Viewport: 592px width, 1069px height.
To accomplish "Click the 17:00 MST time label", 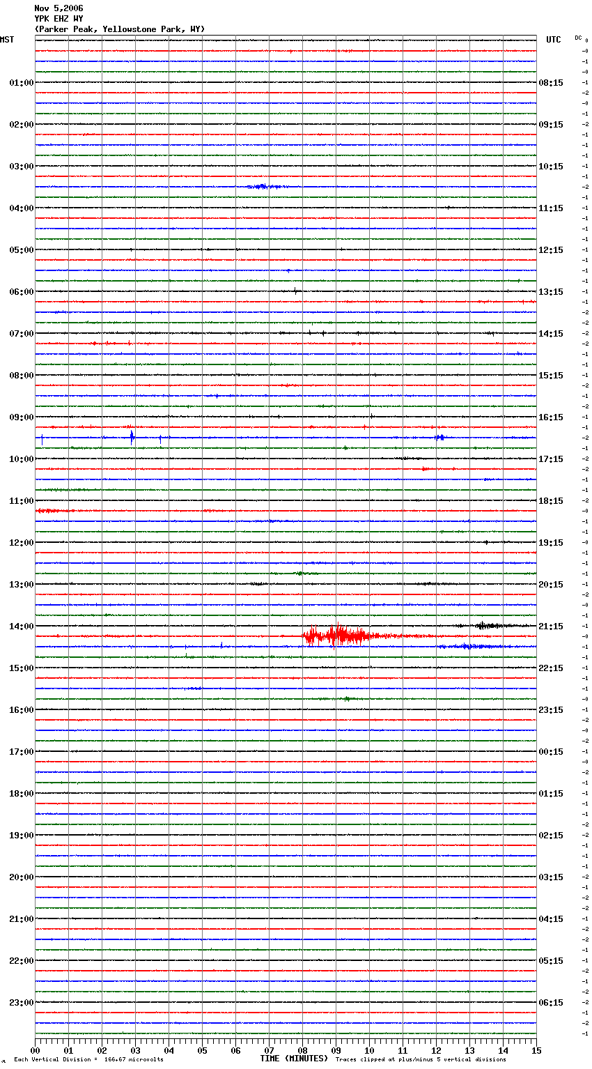I will (x=22, y=752).
